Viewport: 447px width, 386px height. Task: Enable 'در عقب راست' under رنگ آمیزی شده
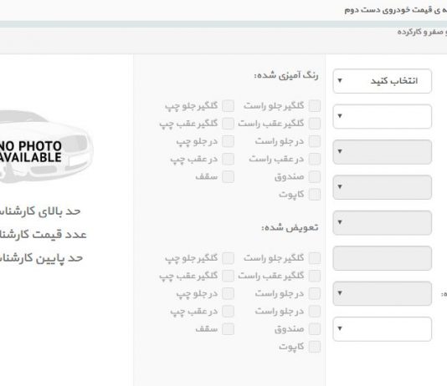point(315,159)
